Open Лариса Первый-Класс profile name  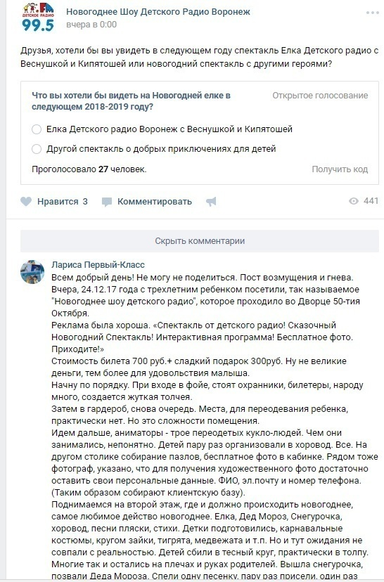tap(98, 265)
